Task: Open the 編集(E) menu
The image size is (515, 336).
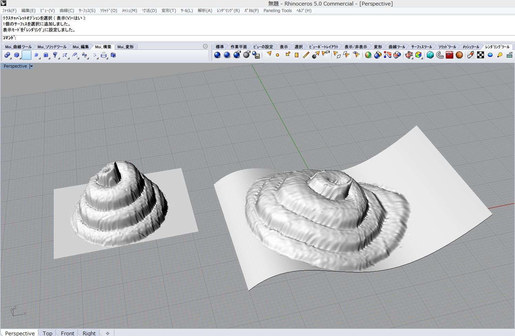Action: pos(28,11)
